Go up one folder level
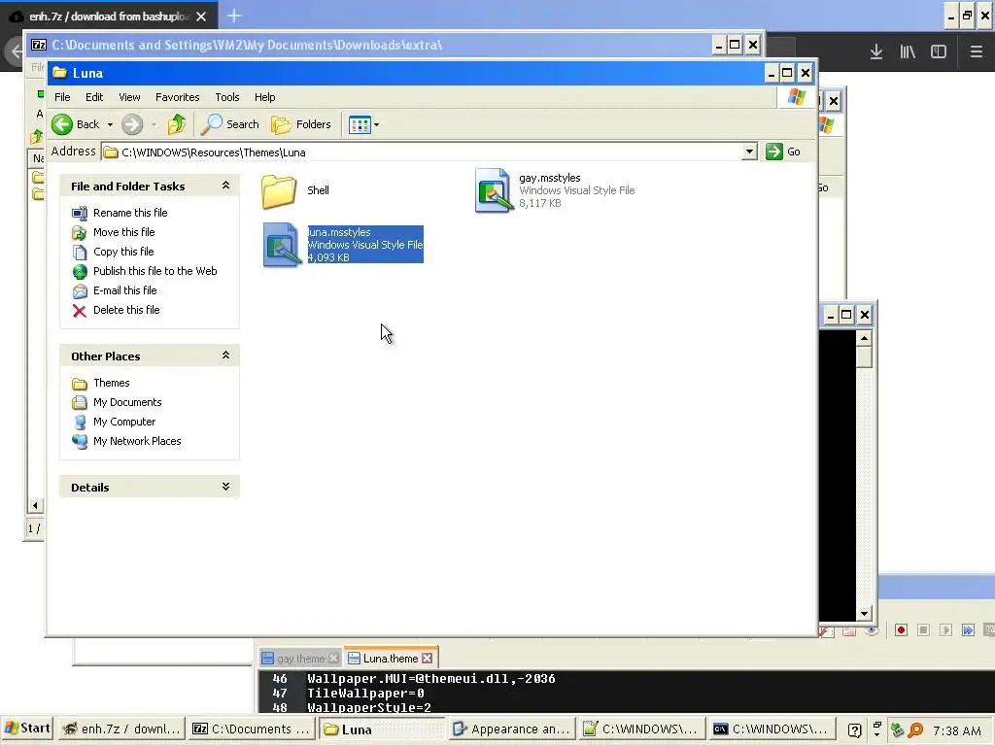 177,124
